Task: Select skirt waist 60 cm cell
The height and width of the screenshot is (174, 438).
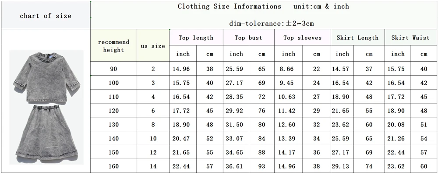Action: coord(424,166)
